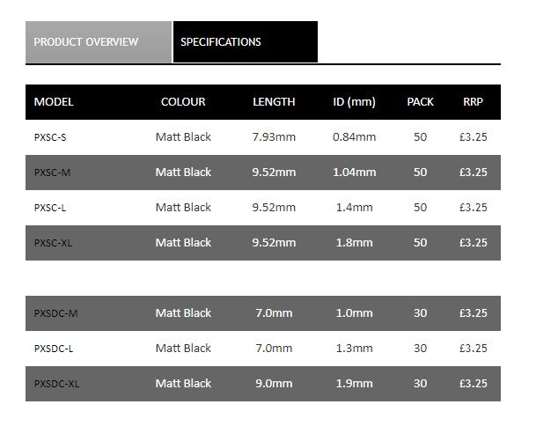Click the PACK column header
This screenshot has width=536, height=441.
tap(420, 102)
